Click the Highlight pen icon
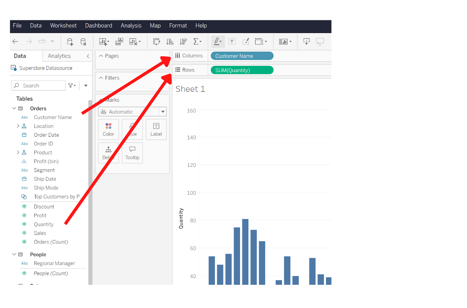Viewport: 467px width, 308px height. [x=217, y=41]
